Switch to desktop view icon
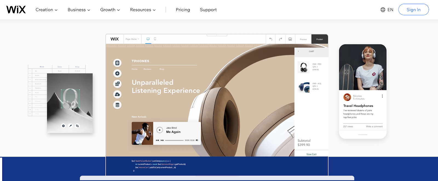This screenshot has width=438, height=181. (148, 39)
